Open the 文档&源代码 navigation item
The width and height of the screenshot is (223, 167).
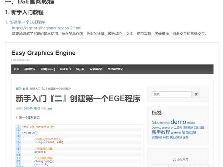point(115,69)
